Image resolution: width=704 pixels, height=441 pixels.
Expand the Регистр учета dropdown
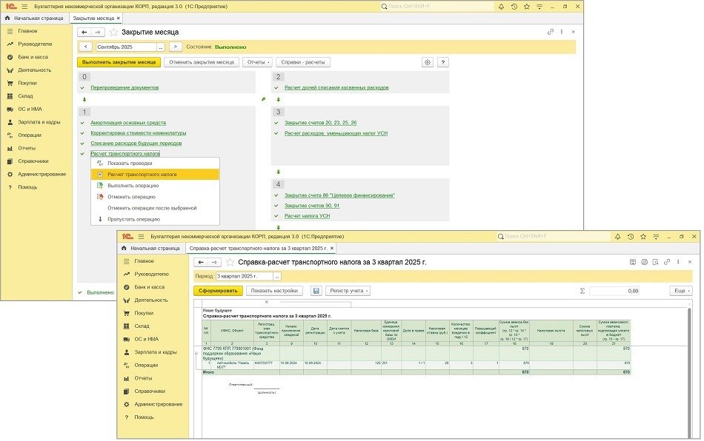pos(348,291)
